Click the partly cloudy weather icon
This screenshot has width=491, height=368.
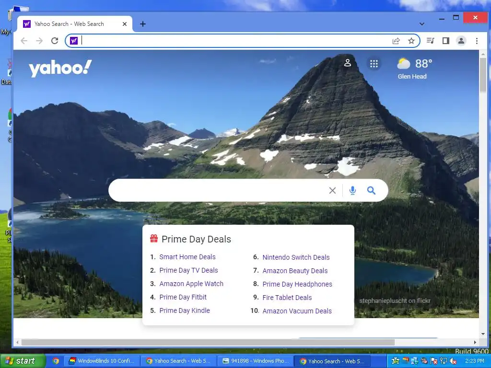(x=404, y=64)
